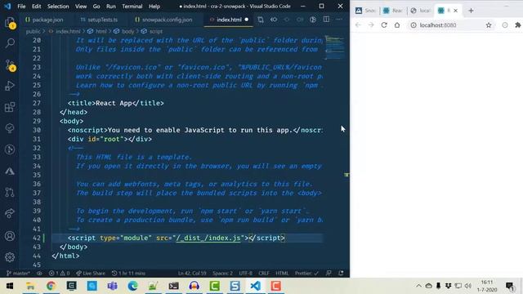The height and width of the screenshot is (294, 523).
Task: Open the Manage gear in activity bar
Action: point(10,257)
